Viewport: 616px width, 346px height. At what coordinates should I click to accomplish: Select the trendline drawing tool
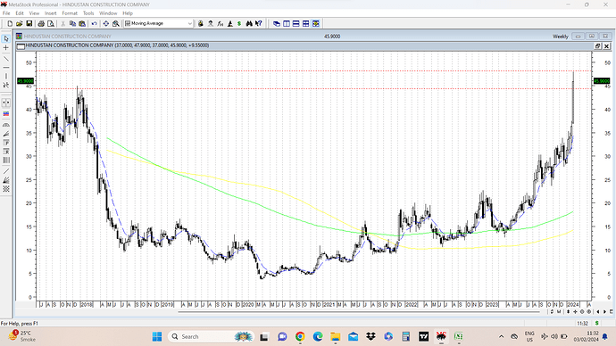(6, 59)
